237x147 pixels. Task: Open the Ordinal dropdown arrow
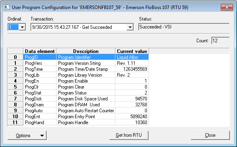point(23,27)
